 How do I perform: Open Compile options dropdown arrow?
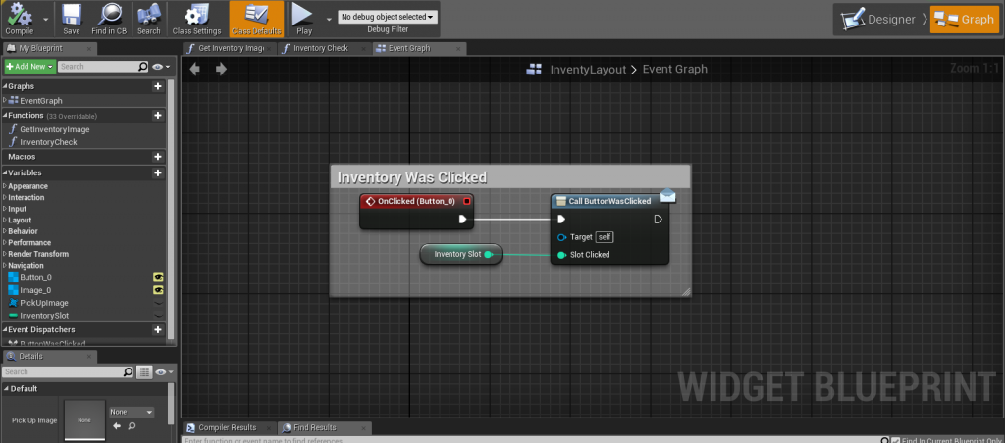tap(45, 20)
